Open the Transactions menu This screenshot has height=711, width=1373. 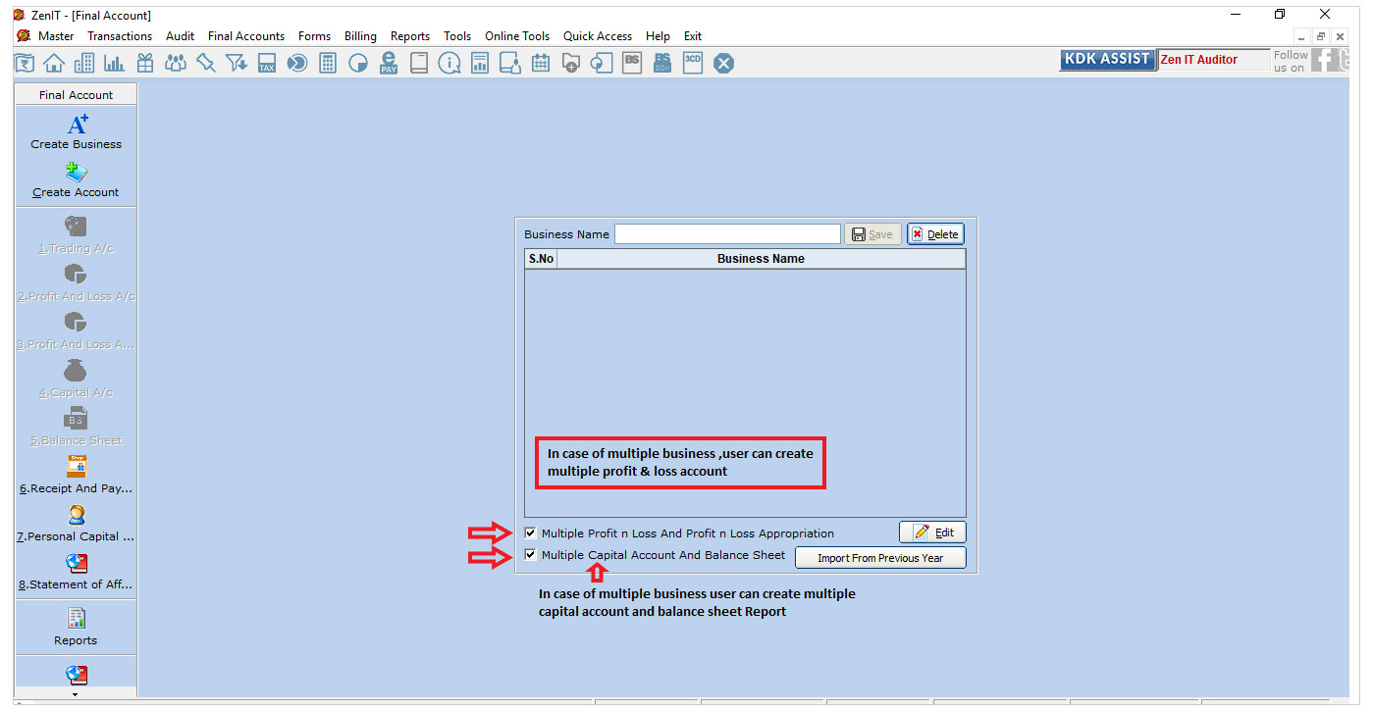[120, 36]
